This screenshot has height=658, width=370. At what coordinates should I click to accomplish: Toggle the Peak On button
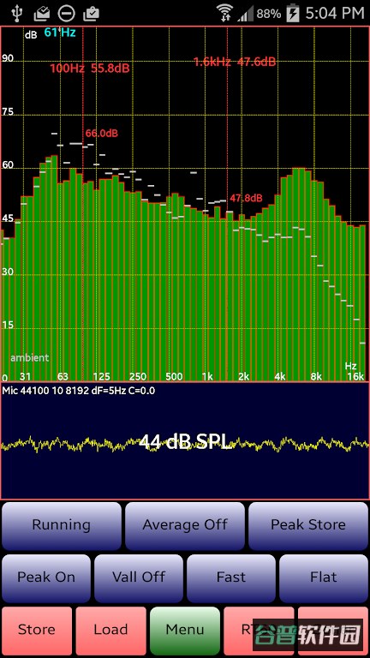pos(46,577)
